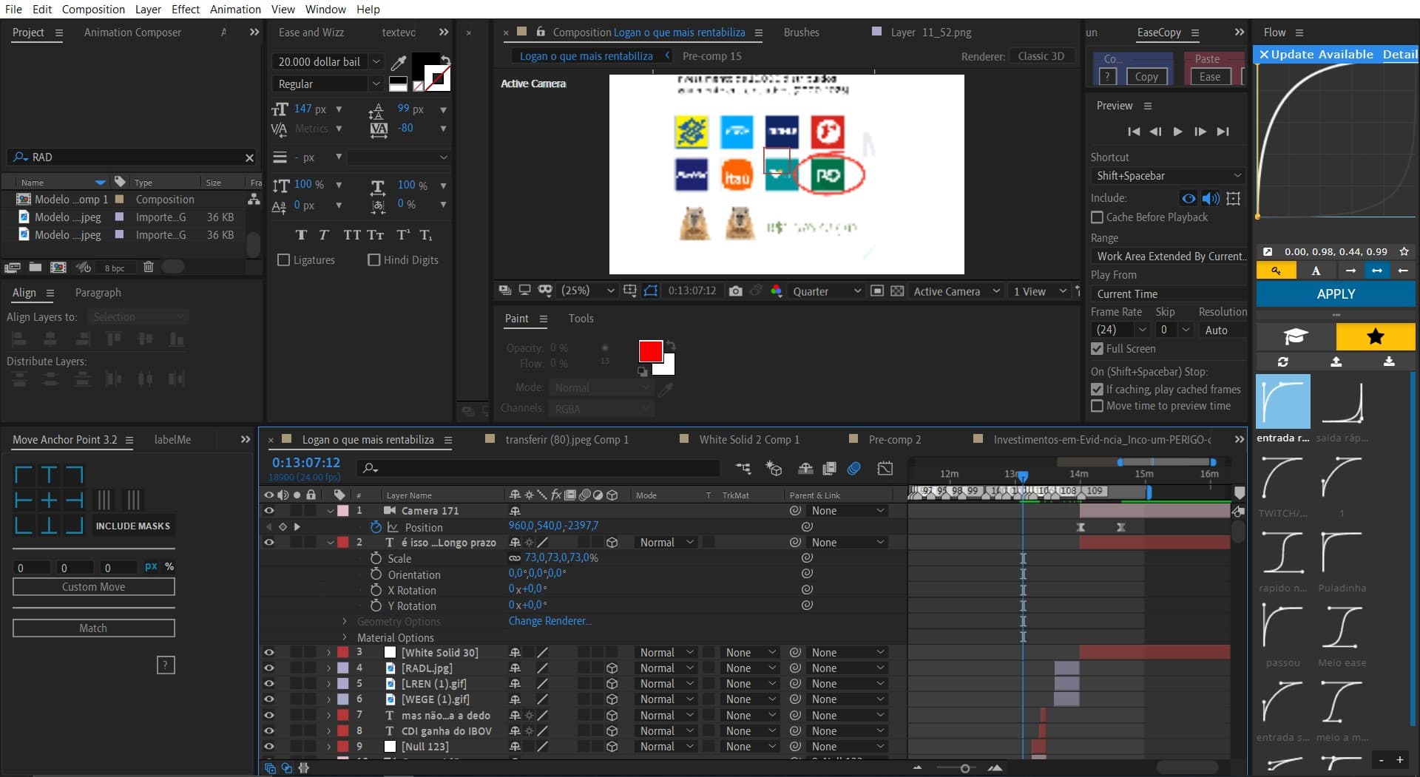Click the Copy button in EaseCopy
The height and width of the screenshot is (777, 1420).
coord(1146,77)
